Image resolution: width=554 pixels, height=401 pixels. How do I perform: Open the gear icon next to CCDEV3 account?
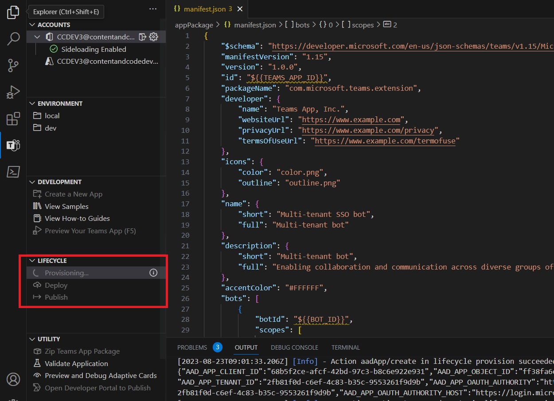coord(154,37)
